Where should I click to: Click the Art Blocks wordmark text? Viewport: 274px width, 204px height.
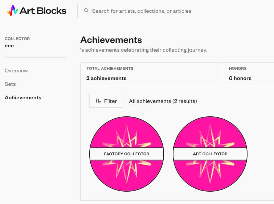43,11
